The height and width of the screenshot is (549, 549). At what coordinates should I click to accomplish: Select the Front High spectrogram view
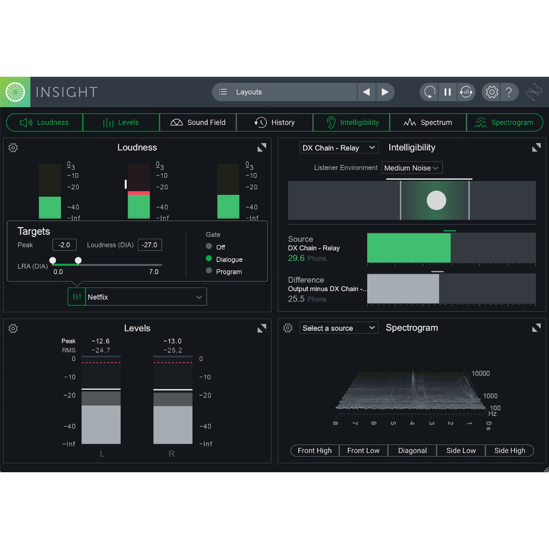tap(315, 450)
